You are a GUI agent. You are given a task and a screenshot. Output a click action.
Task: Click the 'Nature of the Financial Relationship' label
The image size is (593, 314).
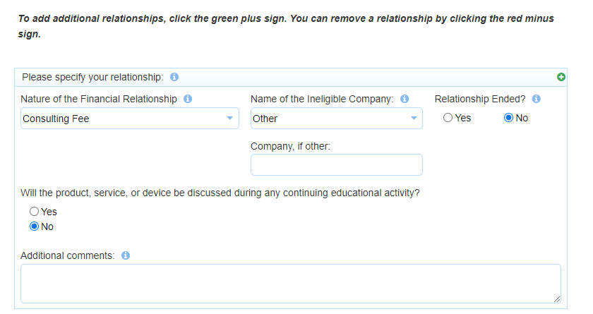pyautogui.click(x=99, y=99)
